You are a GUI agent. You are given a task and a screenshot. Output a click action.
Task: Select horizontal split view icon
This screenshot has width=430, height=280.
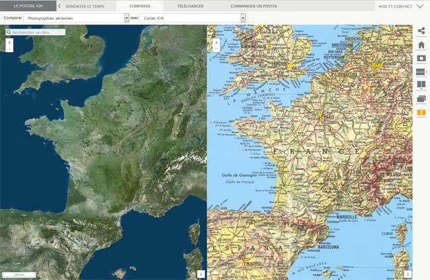(x=421, y=72)
